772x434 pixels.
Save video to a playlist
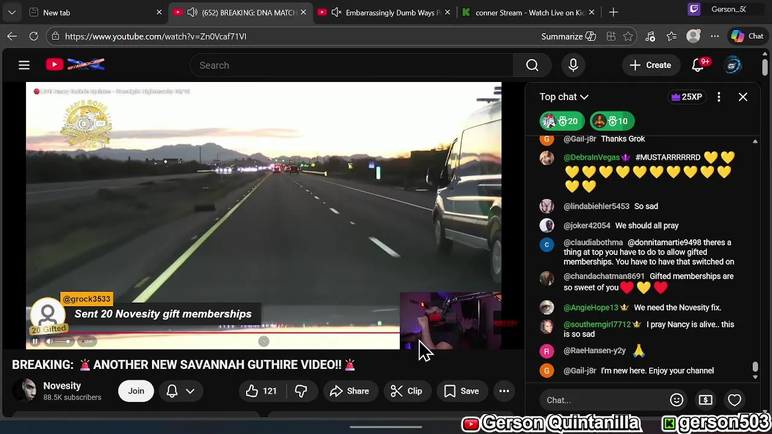[462, 391]
